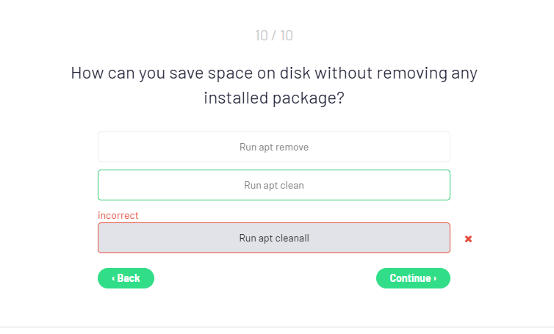Pick the "Run apt cleanall" answer
Screen dimensions: 554x334
point(273,238)
